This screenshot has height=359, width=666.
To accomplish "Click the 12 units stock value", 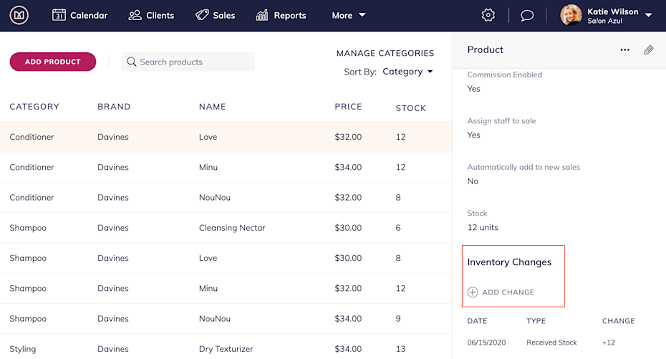I will point(483,227).
